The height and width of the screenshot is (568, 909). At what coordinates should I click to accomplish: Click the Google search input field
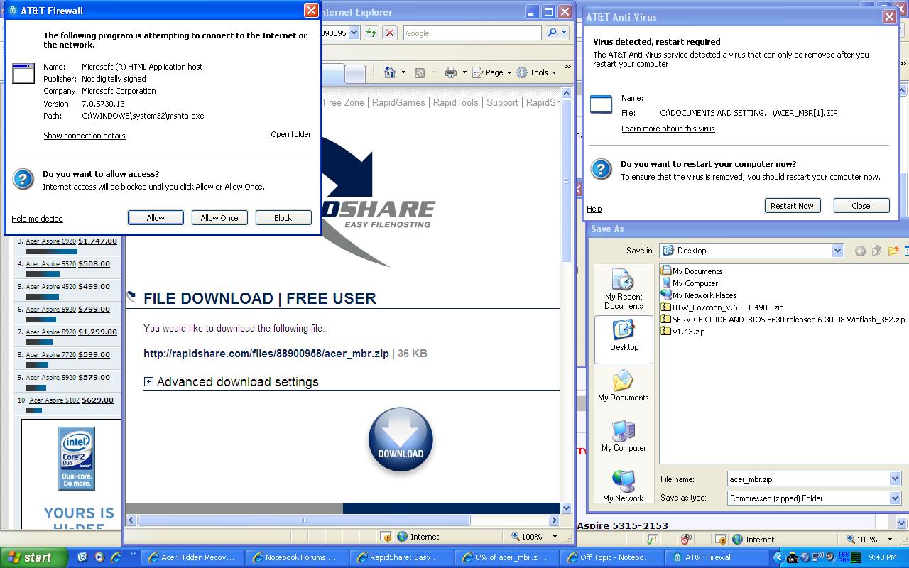tap(472, 33)
